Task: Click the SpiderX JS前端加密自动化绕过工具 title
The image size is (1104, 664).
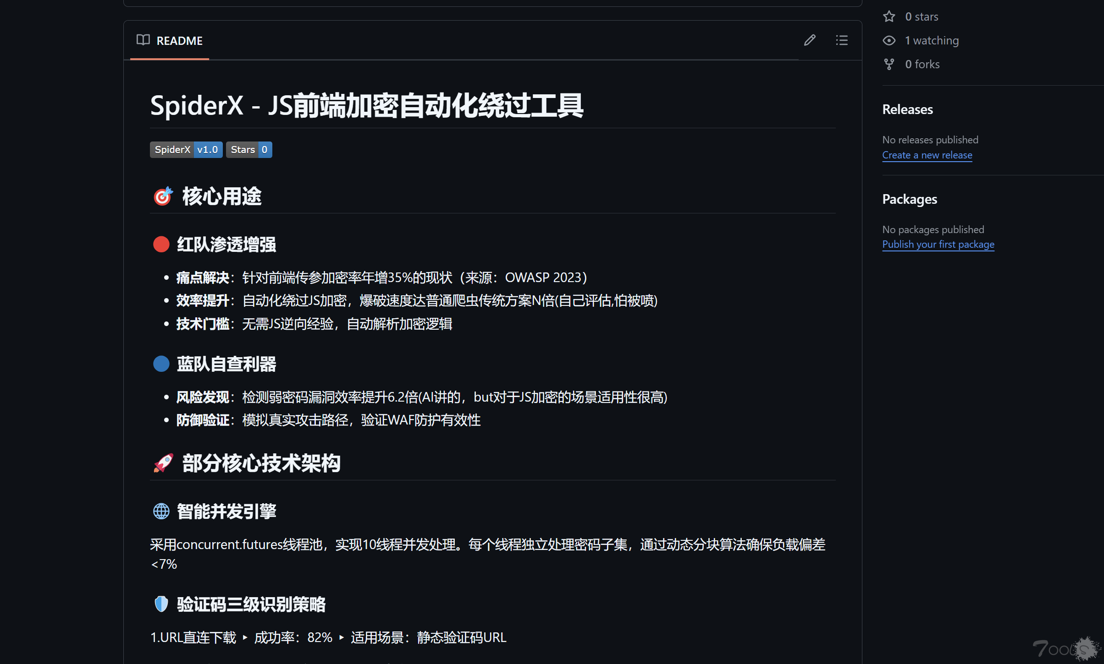Action: [367, 106]
